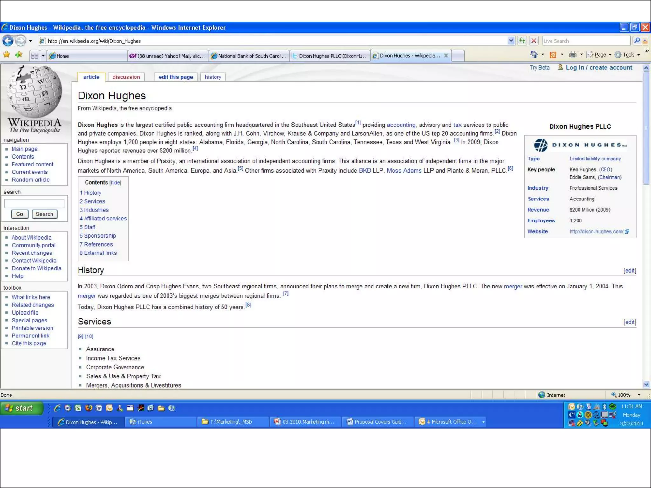Click the Quick Tabs grid icon
This screenshot has height=488, width=651.
34,56
